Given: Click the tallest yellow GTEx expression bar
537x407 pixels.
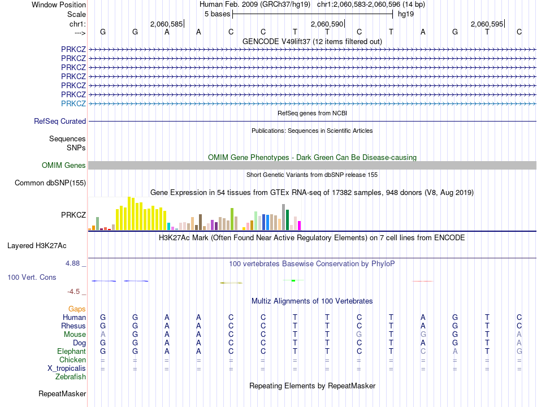Looking at the screenshot, I should coord(129,213).
